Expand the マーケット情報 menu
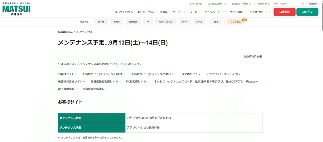This screenshot has width=323, height=142. [x=235, y=12]
